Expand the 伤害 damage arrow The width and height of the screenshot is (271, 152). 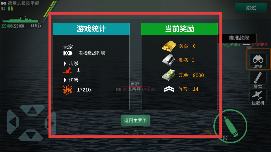click(x=65, y=80)
